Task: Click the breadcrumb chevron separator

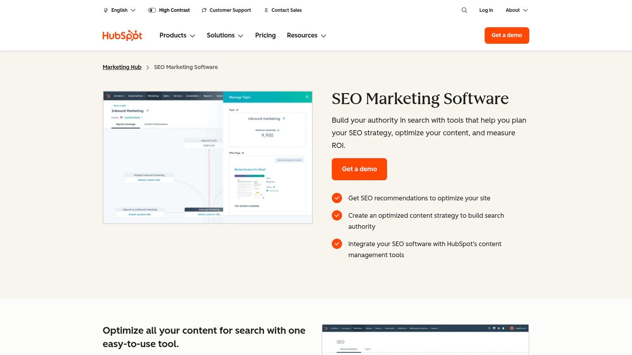Action: point(148,67)
